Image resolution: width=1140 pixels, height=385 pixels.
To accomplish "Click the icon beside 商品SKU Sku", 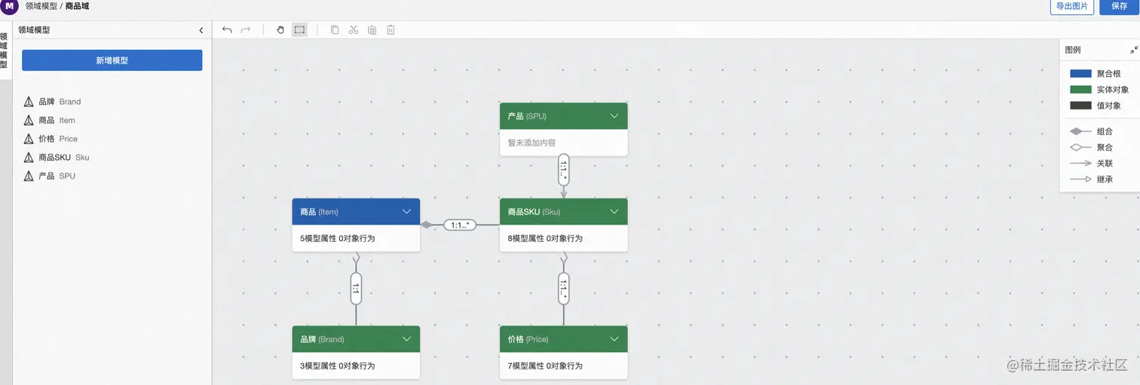I will [x=29, y=157].
